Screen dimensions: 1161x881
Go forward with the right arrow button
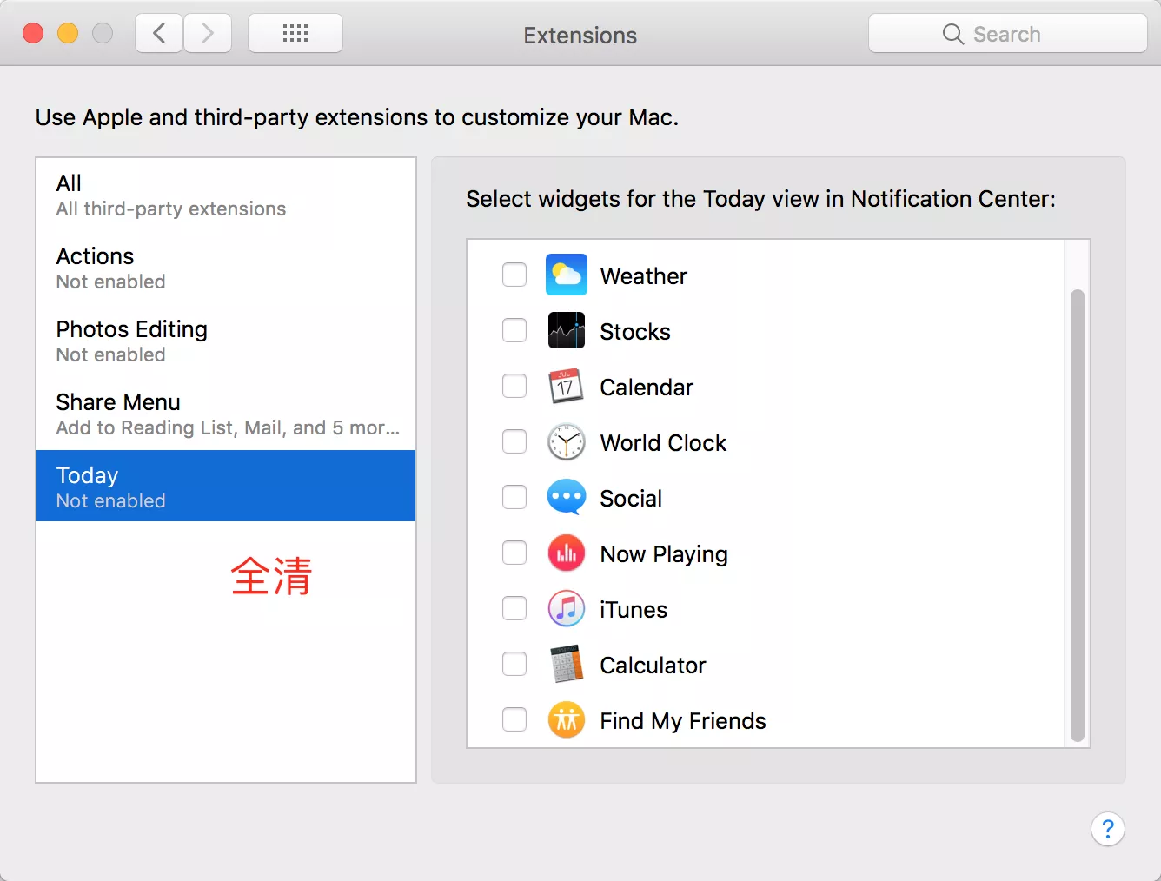coord(208,34)
